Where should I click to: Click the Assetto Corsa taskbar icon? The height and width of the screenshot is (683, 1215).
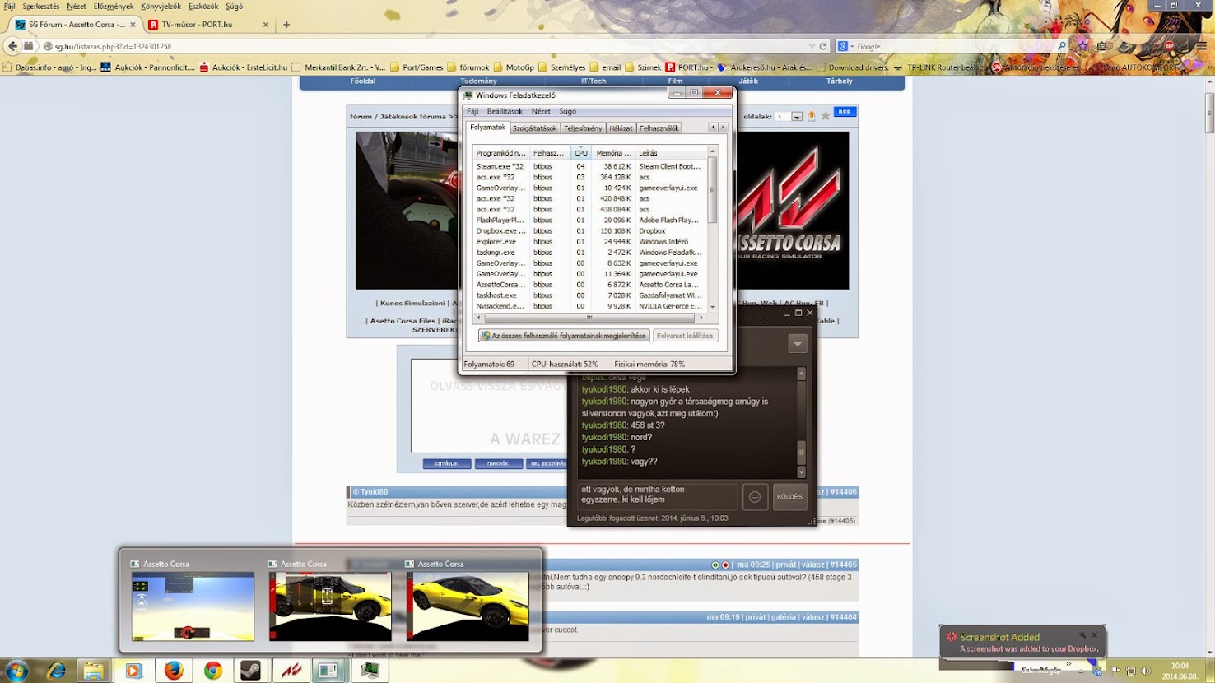(291, 671)
